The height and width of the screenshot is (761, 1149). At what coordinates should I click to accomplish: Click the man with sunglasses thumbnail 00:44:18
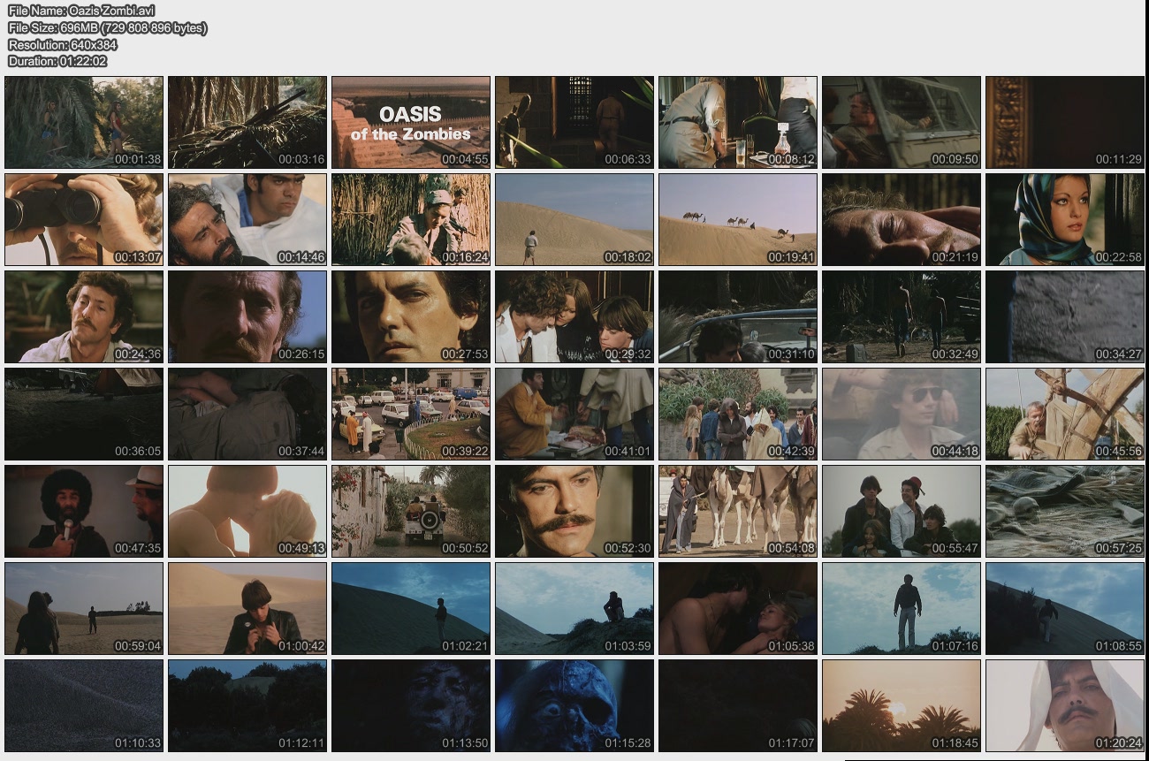(x=902, y=414)
